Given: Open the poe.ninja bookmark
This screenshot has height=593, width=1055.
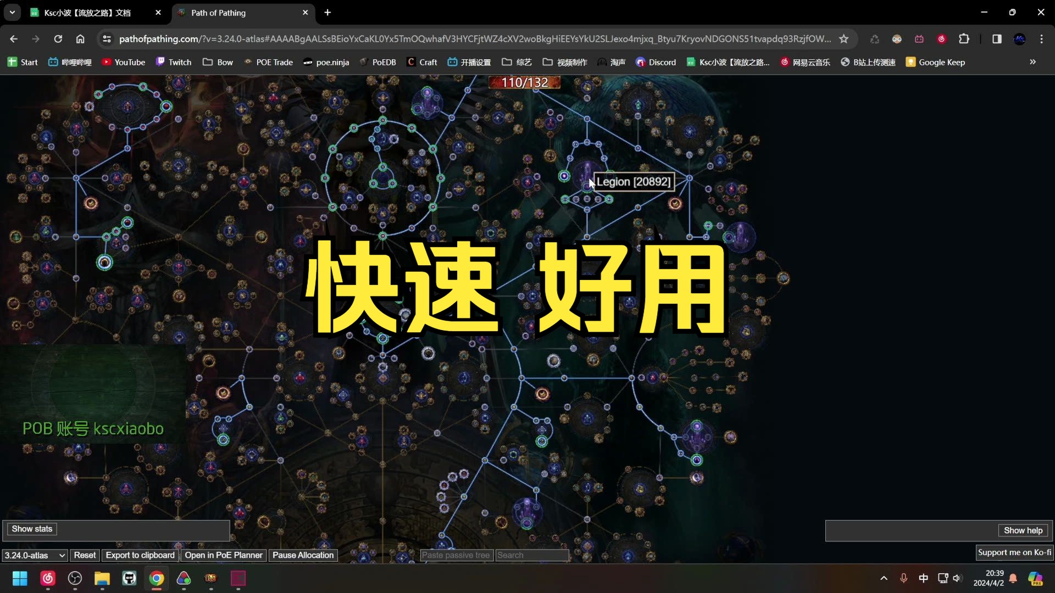Looking at the screenshot, I should pos(326,62).
